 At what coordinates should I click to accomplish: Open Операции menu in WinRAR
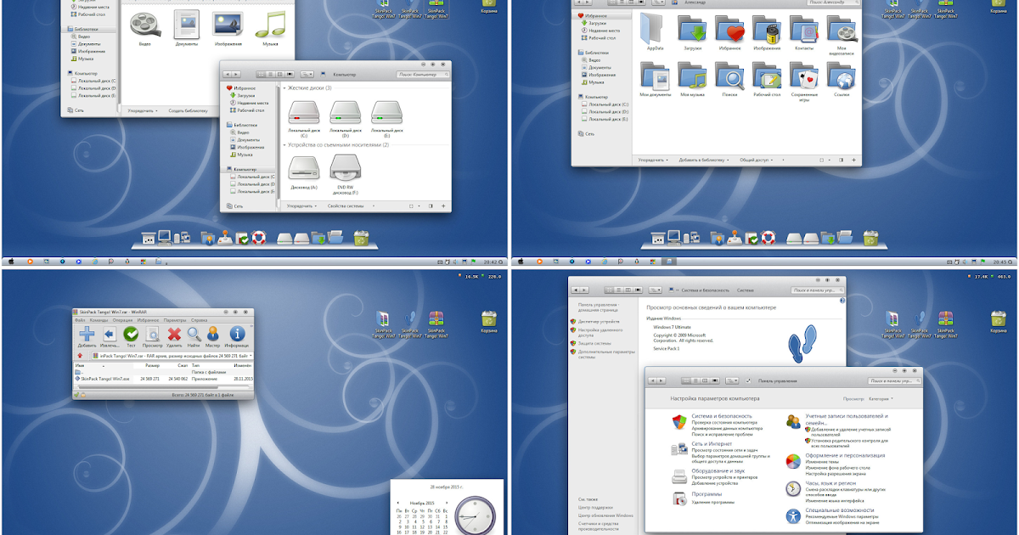[x=122, y=320]
